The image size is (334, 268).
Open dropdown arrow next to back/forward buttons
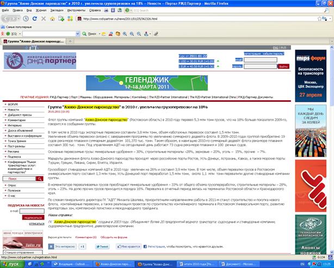point(18,19)
